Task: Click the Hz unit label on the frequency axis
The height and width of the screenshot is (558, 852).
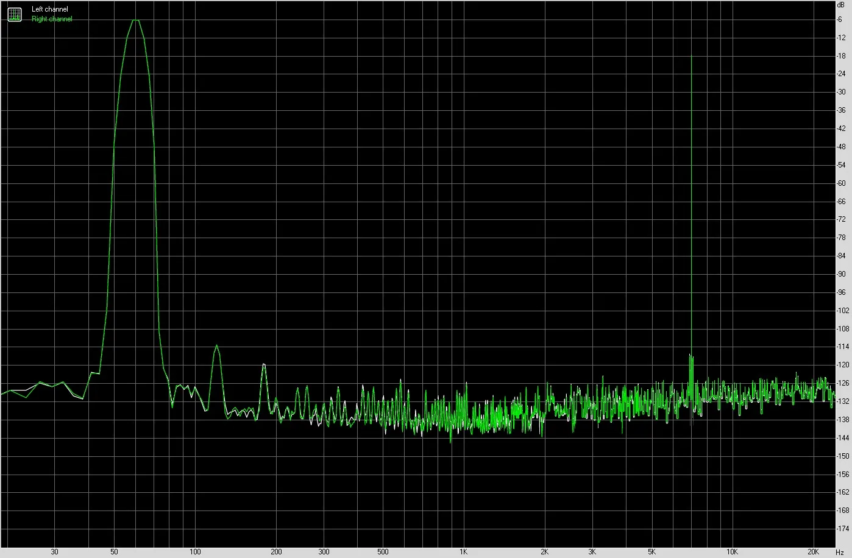Action: pyautogui.click(x=840, y=552)
